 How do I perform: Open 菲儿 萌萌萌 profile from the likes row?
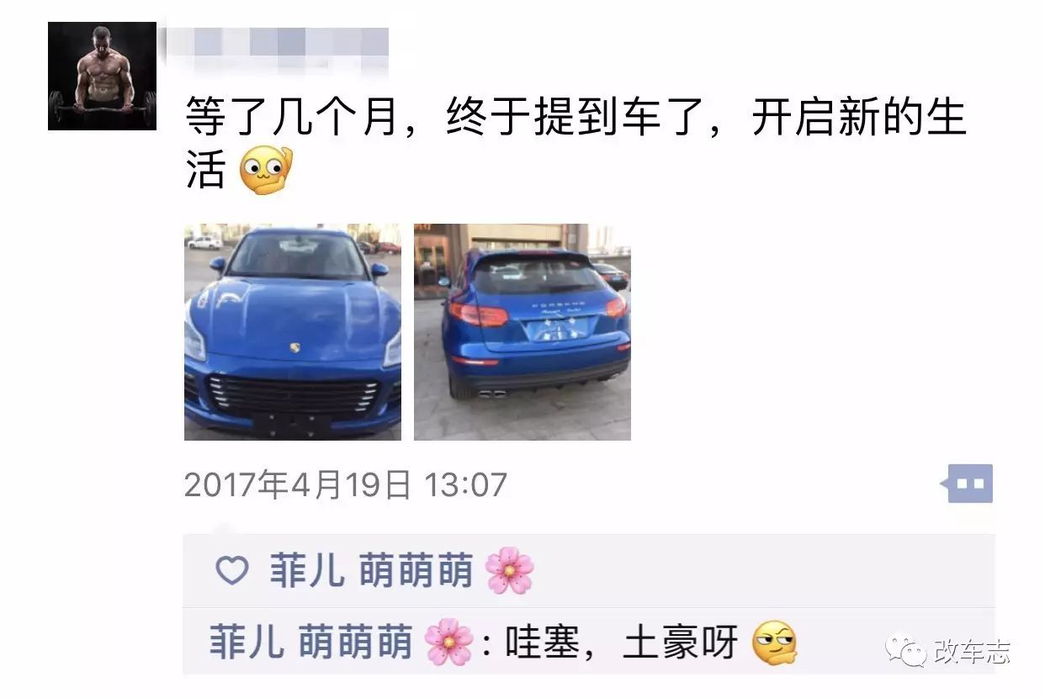371,571
